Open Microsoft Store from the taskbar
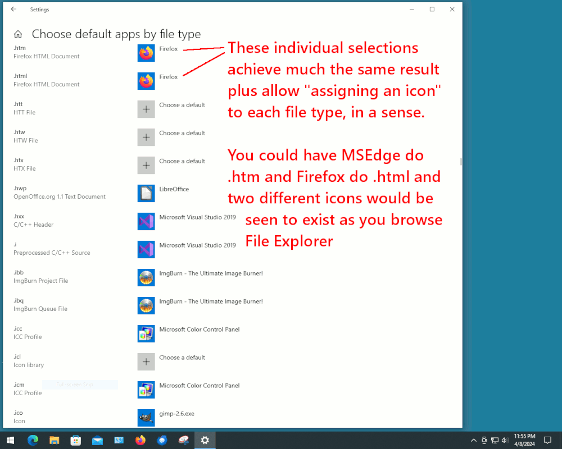This screenshot has height=449, width=562. click(76, 440)
